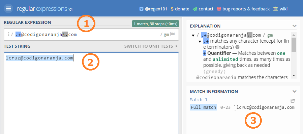Click the help question mark icon

pyautogui.click(x=238, y=47)
